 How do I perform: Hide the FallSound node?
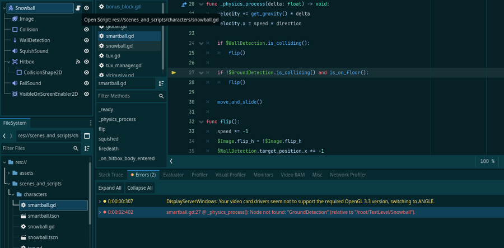pyautogui.click(x=87, y=83)
